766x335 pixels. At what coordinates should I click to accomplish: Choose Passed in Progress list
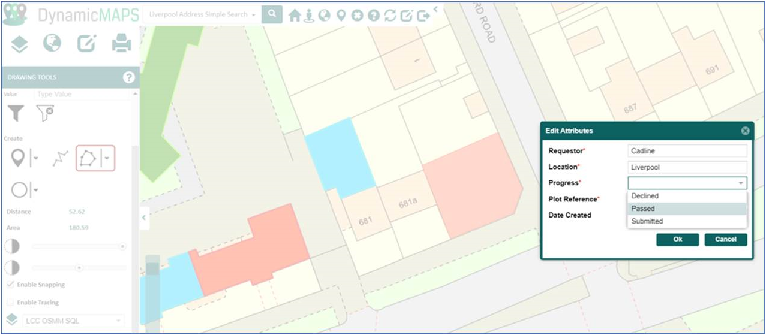click(x=687, y=209)
